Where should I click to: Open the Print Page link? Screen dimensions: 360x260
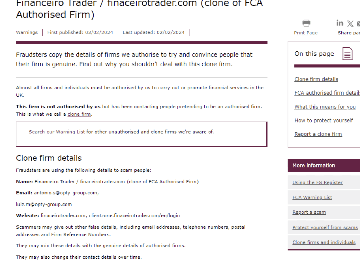pos(305,33)
